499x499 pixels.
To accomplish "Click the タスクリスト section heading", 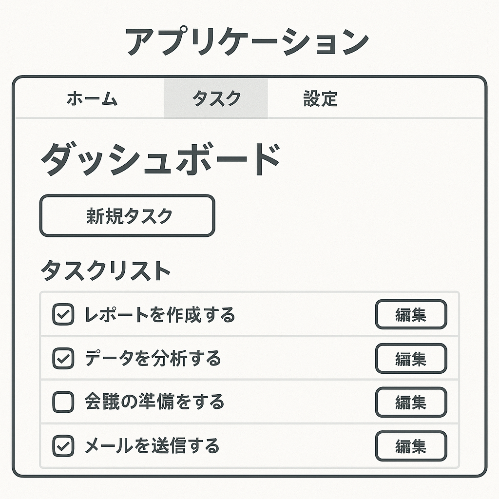I will (105, 270).
